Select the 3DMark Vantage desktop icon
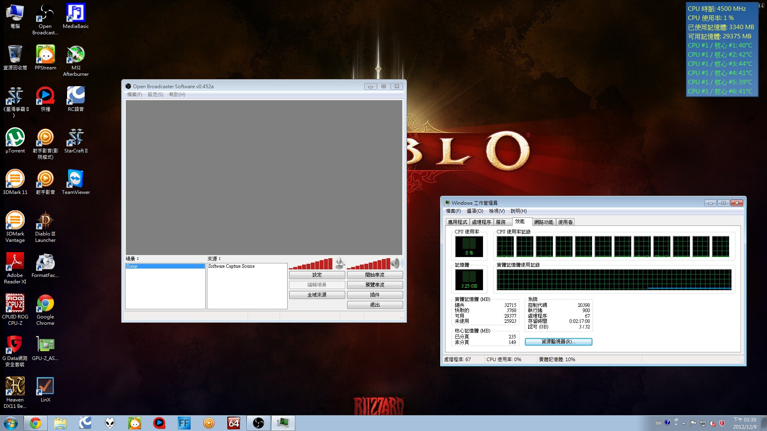The height and width of the screenshot is (431, 767). 15,227
